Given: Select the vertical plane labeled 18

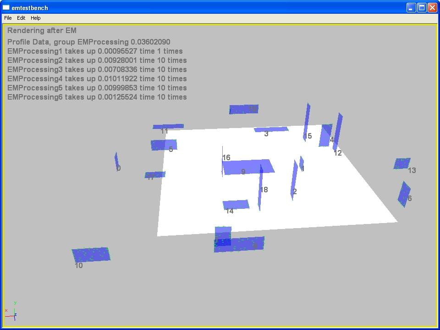Looking at the screenshot, I should (260, 188).
